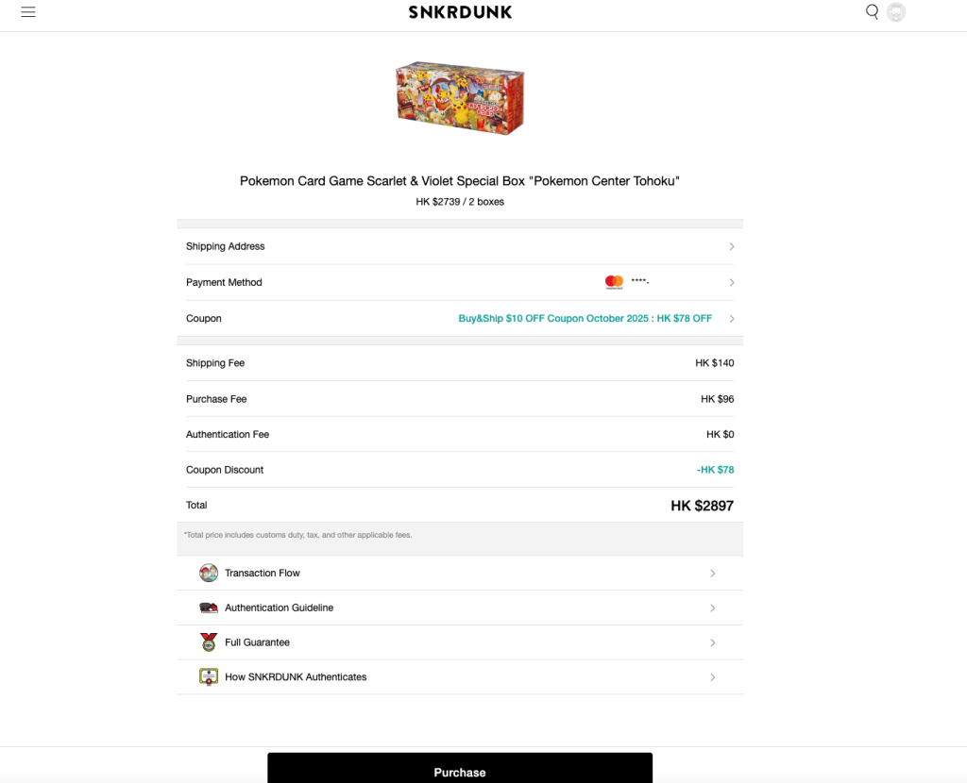Open the Coupon selection row

(732, 318)
